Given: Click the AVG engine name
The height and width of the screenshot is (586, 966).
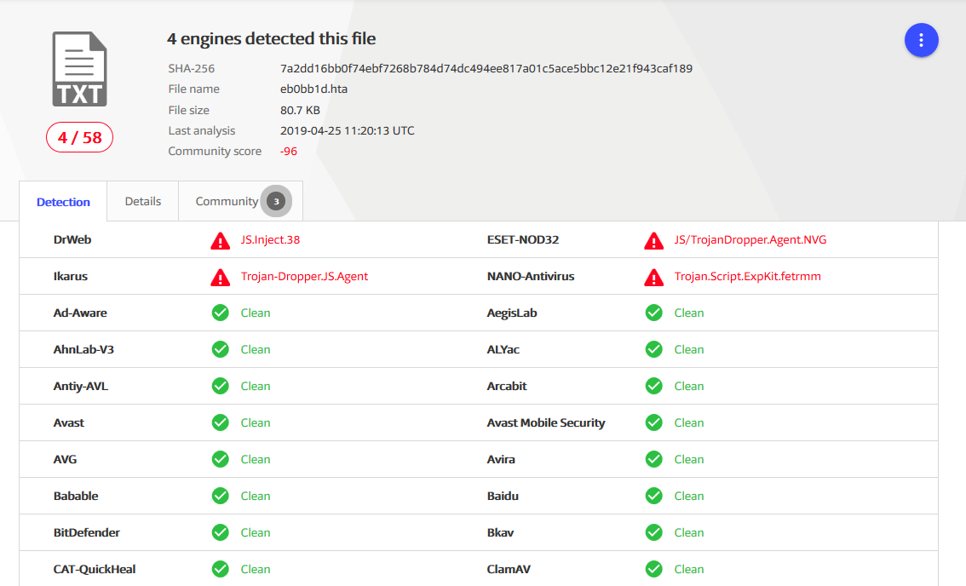Looking at the screenshot, I should [x=66, y=459].
